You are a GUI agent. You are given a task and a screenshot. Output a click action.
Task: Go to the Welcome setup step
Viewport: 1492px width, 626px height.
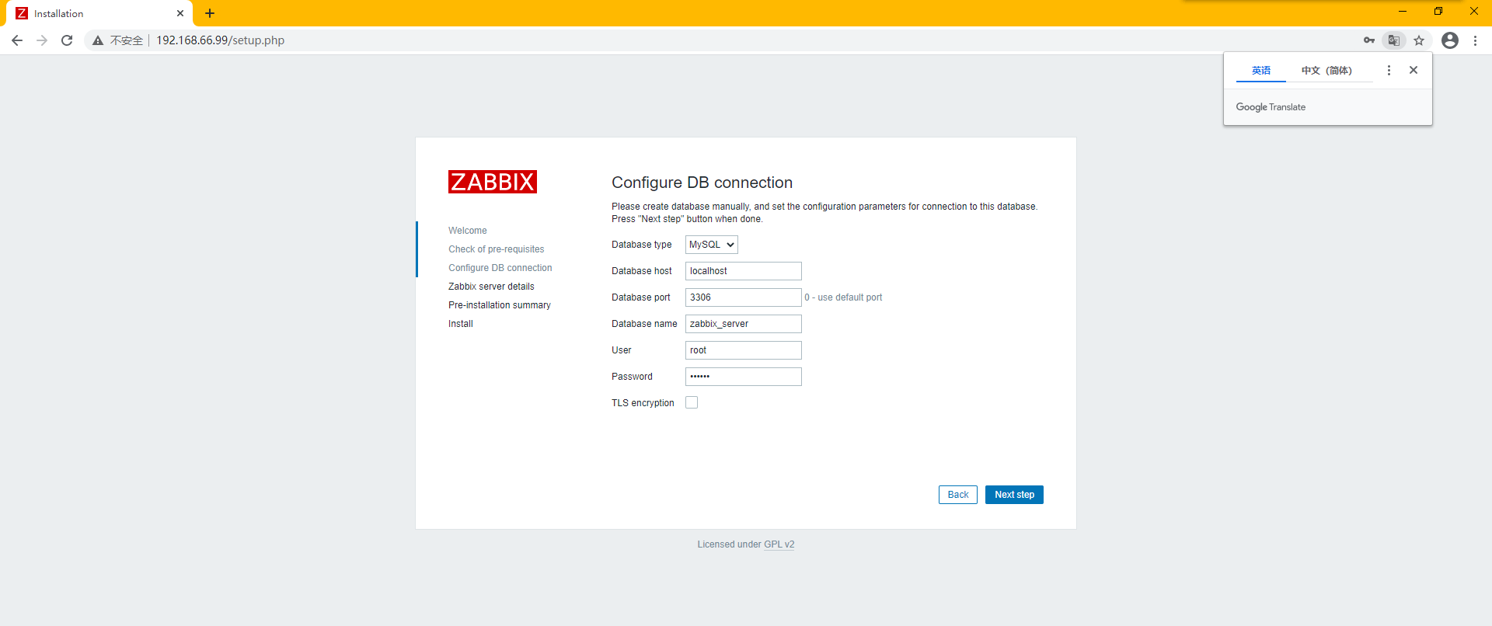468,231
